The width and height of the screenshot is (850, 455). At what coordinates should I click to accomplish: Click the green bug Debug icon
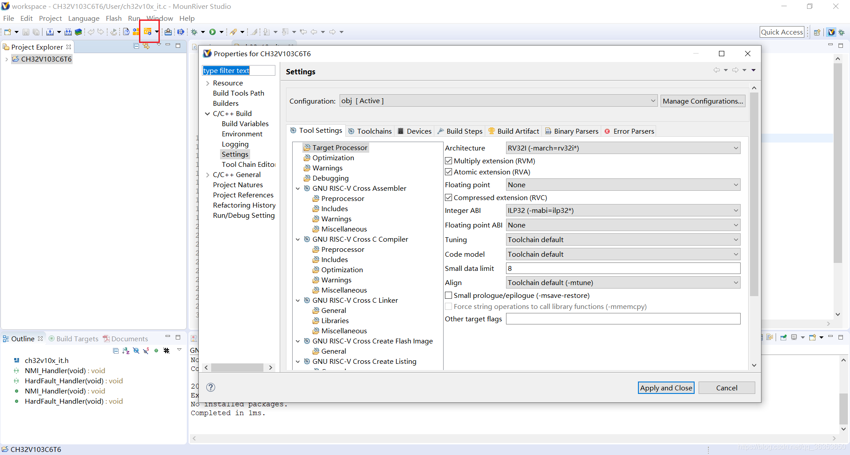coord(194,32)
